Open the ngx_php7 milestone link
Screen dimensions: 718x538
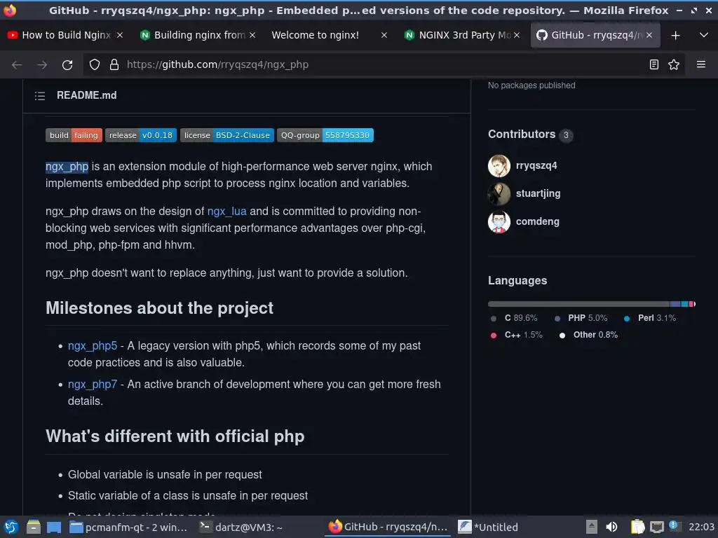93,385
